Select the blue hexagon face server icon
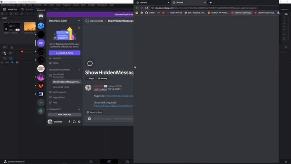The height and width of the screenshot is (164, 291). [x=41, y=26]
